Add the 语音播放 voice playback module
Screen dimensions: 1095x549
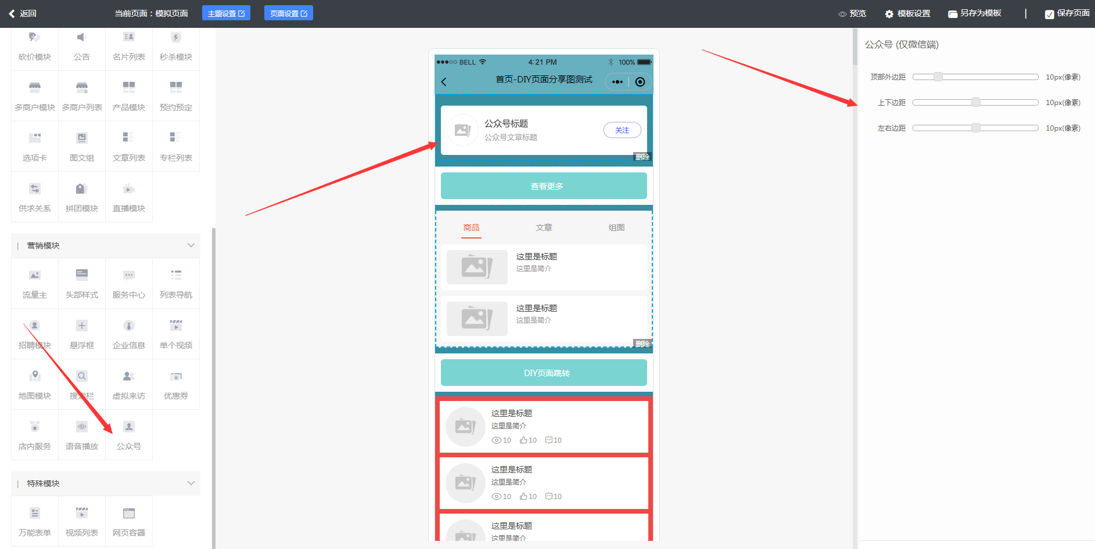82,435
